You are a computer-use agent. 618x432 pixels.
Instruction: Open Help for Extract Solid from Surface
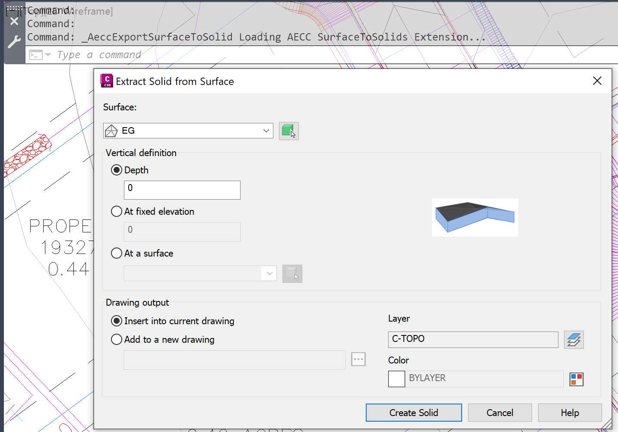[569, 412]
